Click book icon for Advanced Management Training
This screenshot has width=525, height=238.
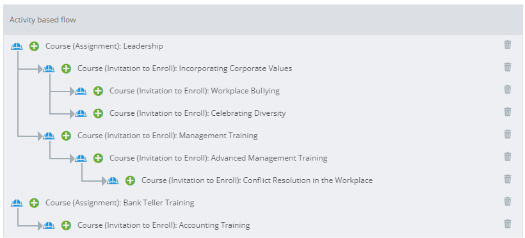click(x=81, y=158)
